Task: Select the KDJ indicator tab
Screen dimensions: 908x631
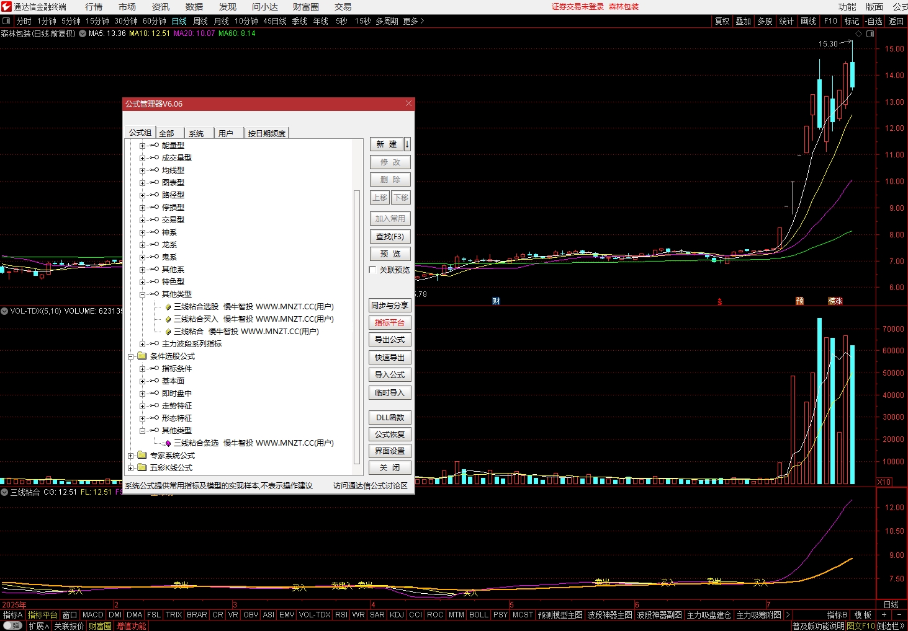Action: point(397,615)
